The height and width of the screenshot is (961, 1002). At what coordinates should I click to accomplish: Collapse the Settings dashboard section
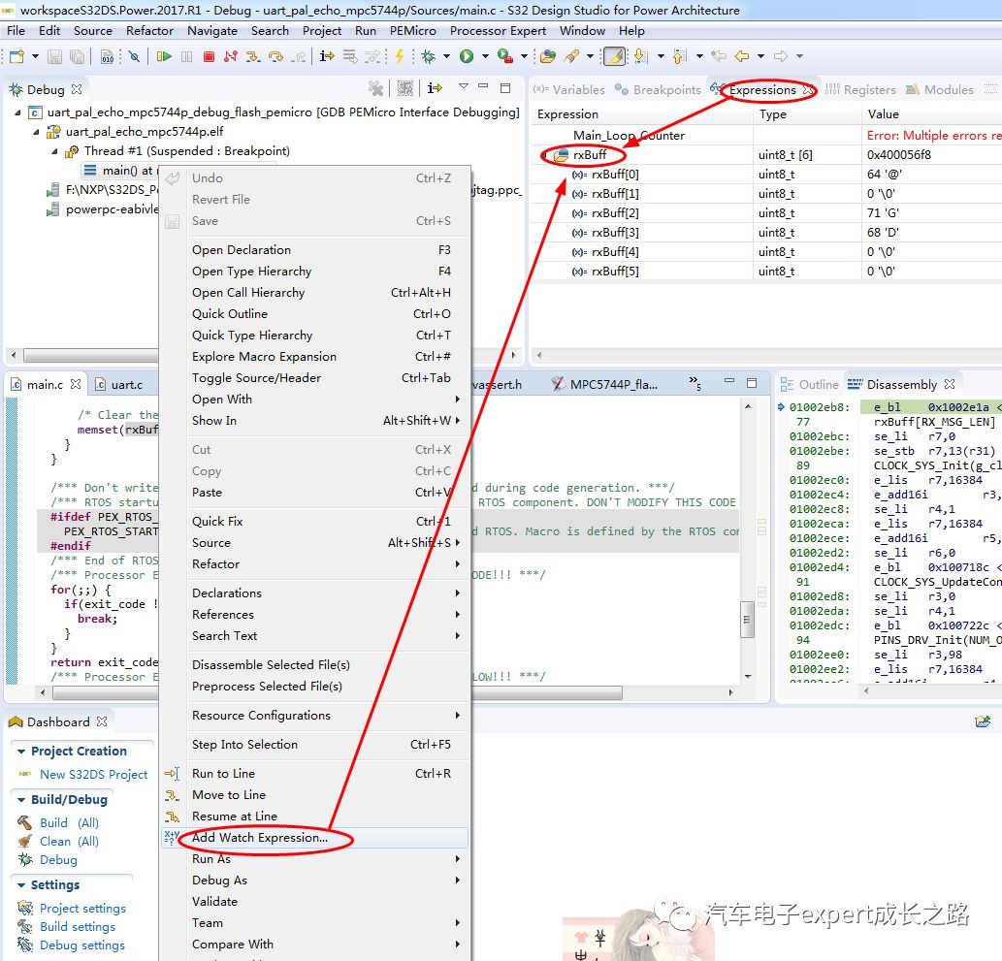pos(21,885)
